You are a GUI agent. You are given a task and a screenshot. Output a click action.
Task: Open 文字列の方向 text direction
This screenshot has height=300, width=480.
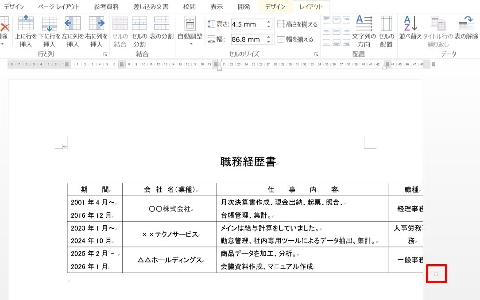pyautogui.click(x=364, y=31)
